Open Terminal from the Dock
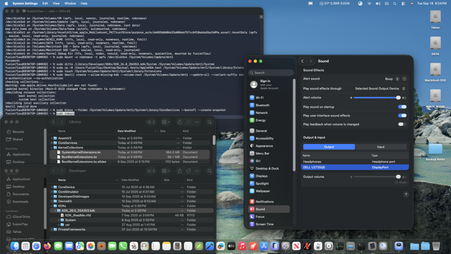Image resolution: width=451 pixels, height=254 pixels. coord(361,246)
